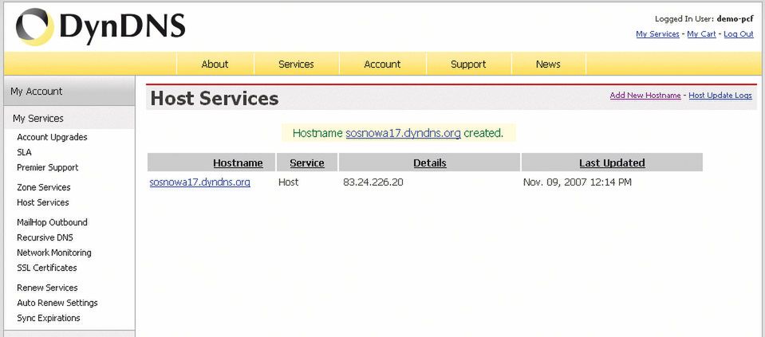The height and width of the screenshot is (337, 765).
Task: Open the News menu item
Action: (x=548, y=65)
